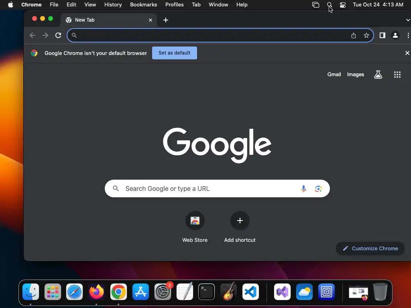Expand the tab search chevron
This screenshot has height=308, width=411.
pyautogui.click(x=408, y=20)
